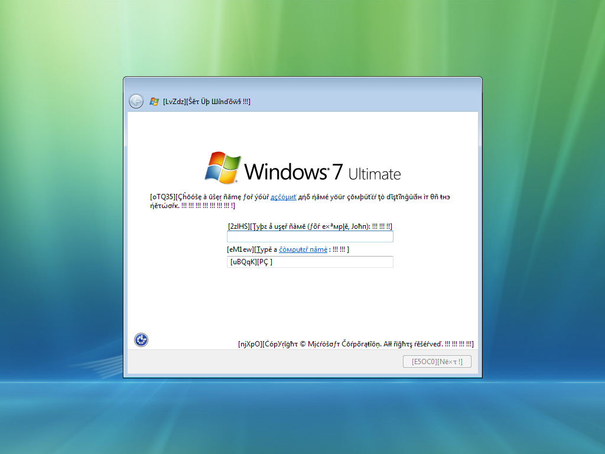Click the Windows 7 Ultimate logo

coord(303,167)
